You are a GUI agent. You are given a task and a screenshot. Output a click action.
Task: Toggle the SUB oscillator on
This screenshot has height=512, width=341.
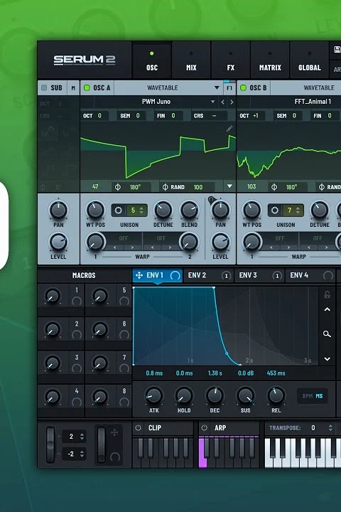click(44, 88)
